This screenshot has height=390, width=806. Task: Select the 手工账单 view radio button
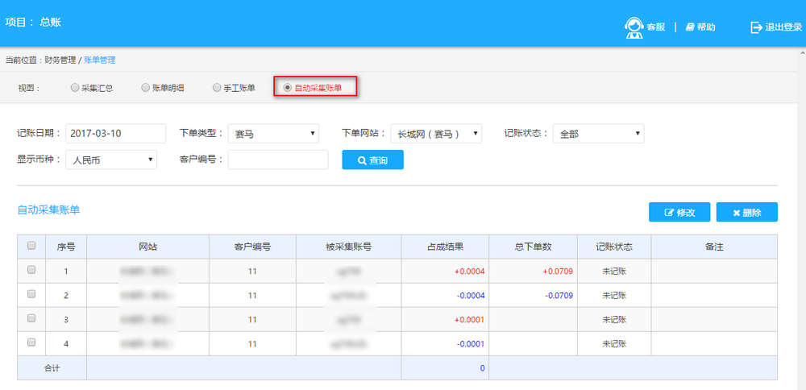pyautogui.click(x=216, y=87)
